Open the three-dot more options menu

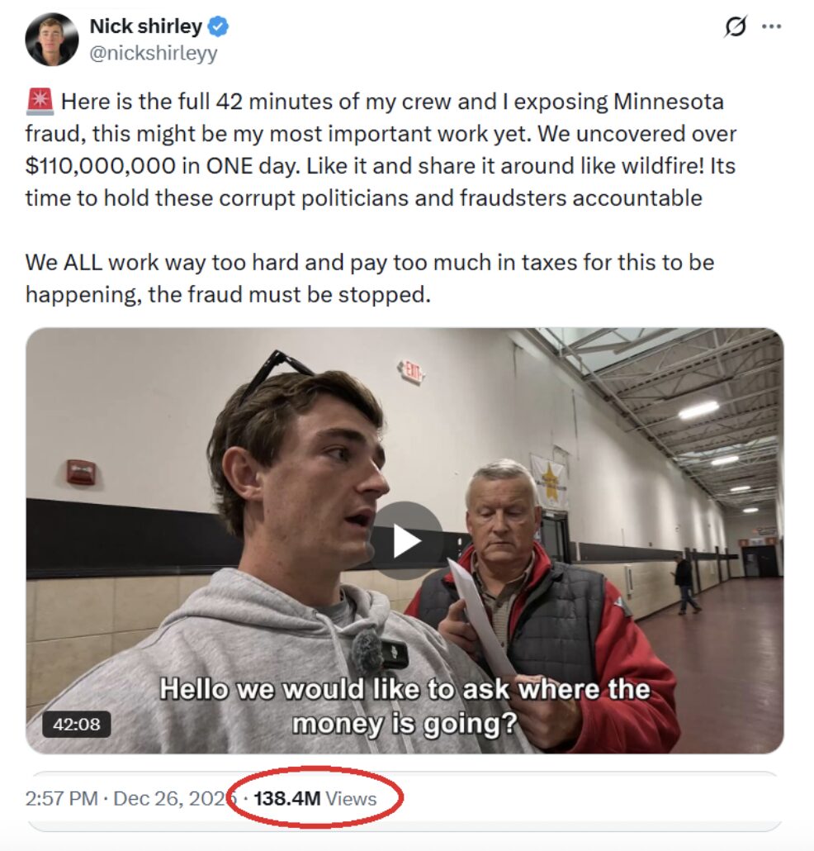pyautogui.click(x=771, y=26)
